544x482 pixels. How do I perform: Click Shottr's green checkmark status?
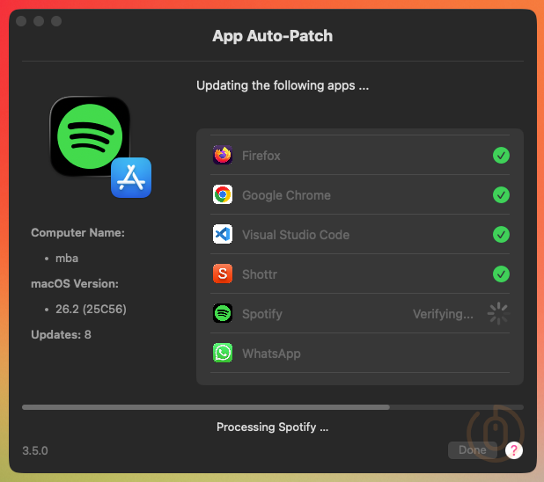click(501, 274)
